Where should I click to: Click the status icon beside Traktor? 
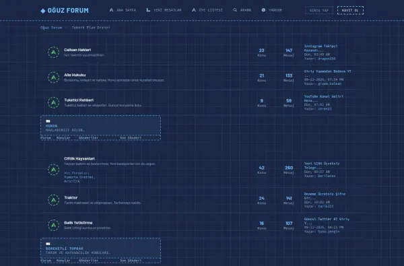(54, 200)
